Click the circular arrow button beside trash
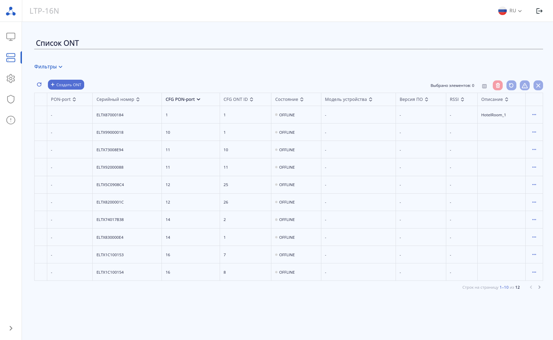This screenshot has height=340, width=553. click(511, 86)
